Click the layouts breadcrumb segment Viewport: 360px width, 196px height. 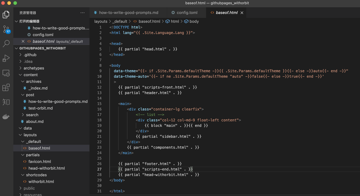click(100, 21)
